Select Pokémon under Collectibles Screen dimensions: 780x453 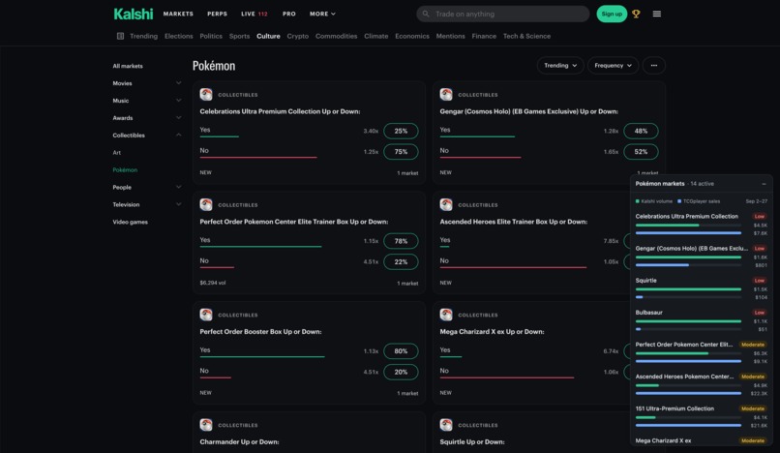coord(125,169)
